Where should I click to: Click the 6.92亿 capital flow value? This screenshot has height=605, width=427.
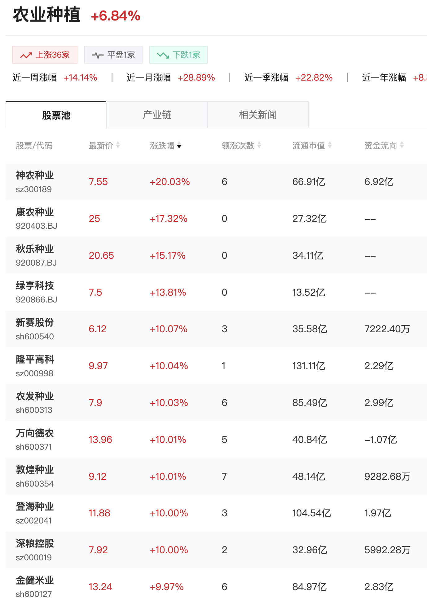(379, 182)
